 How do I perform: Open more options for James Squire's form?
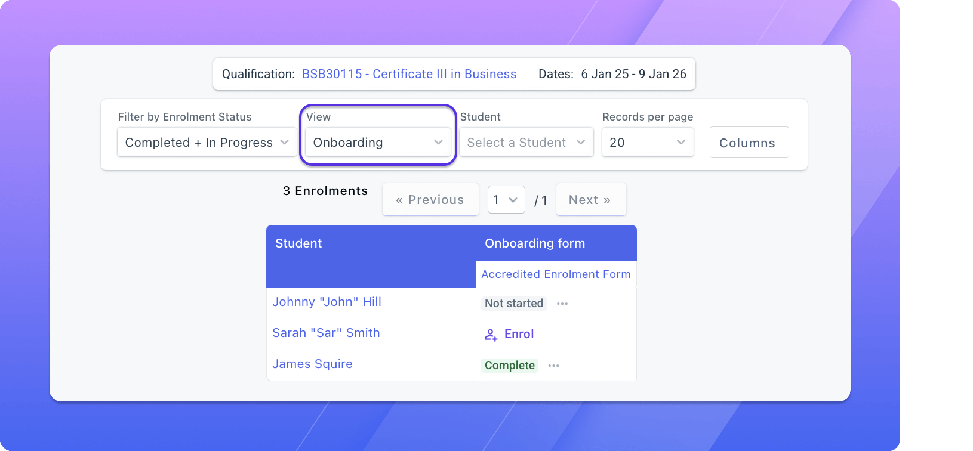tap(553, 366)
